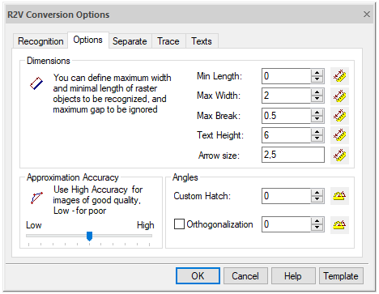Open the Separate tab
Image resolution: width=379 pixels, height=294 pixels.
(x=130, y=41)
